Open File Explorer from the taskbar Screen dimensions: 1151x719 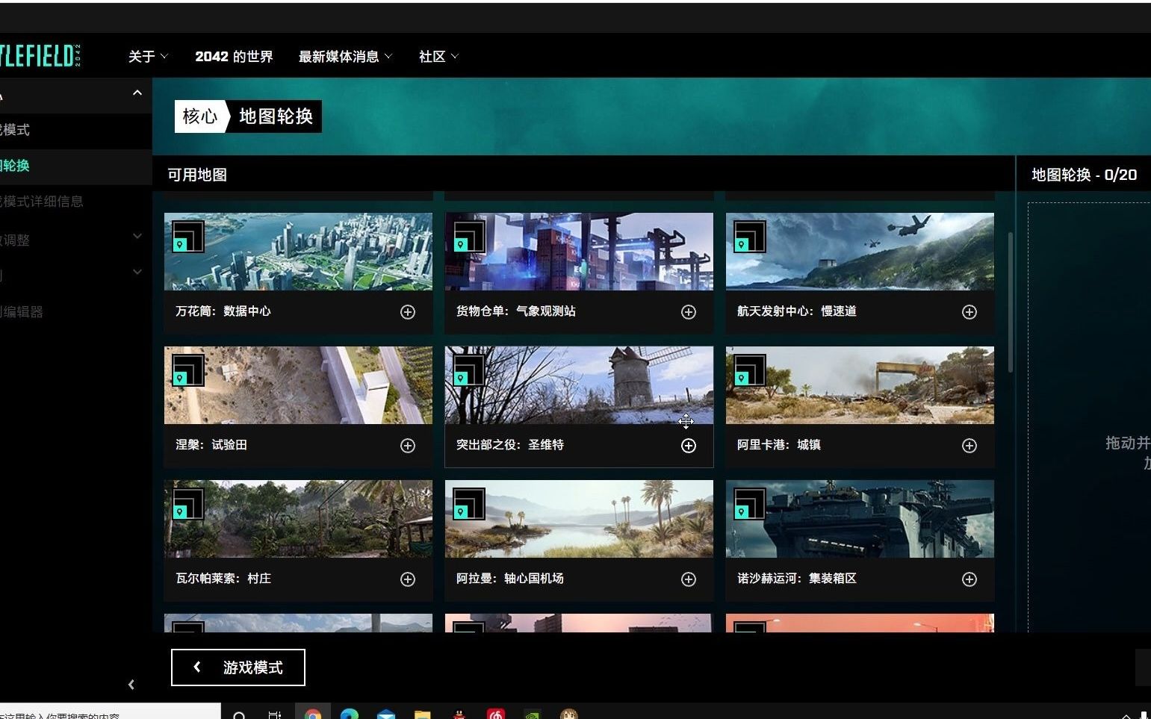423,715
